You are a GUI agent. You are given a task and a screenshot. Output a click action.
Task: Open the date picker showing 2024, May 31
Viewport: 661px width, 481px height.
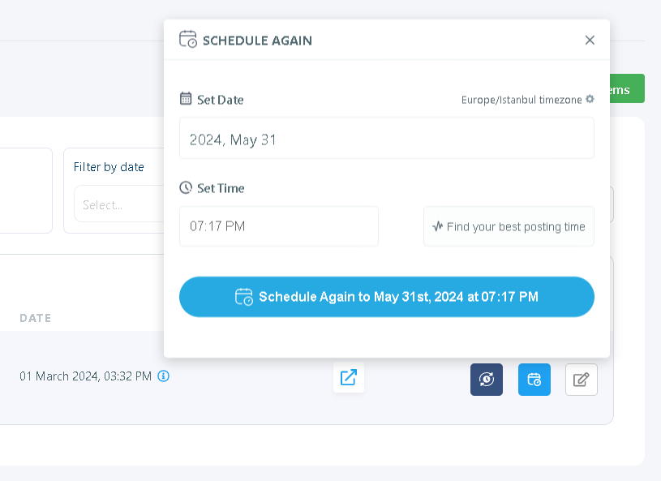[387, 138]
